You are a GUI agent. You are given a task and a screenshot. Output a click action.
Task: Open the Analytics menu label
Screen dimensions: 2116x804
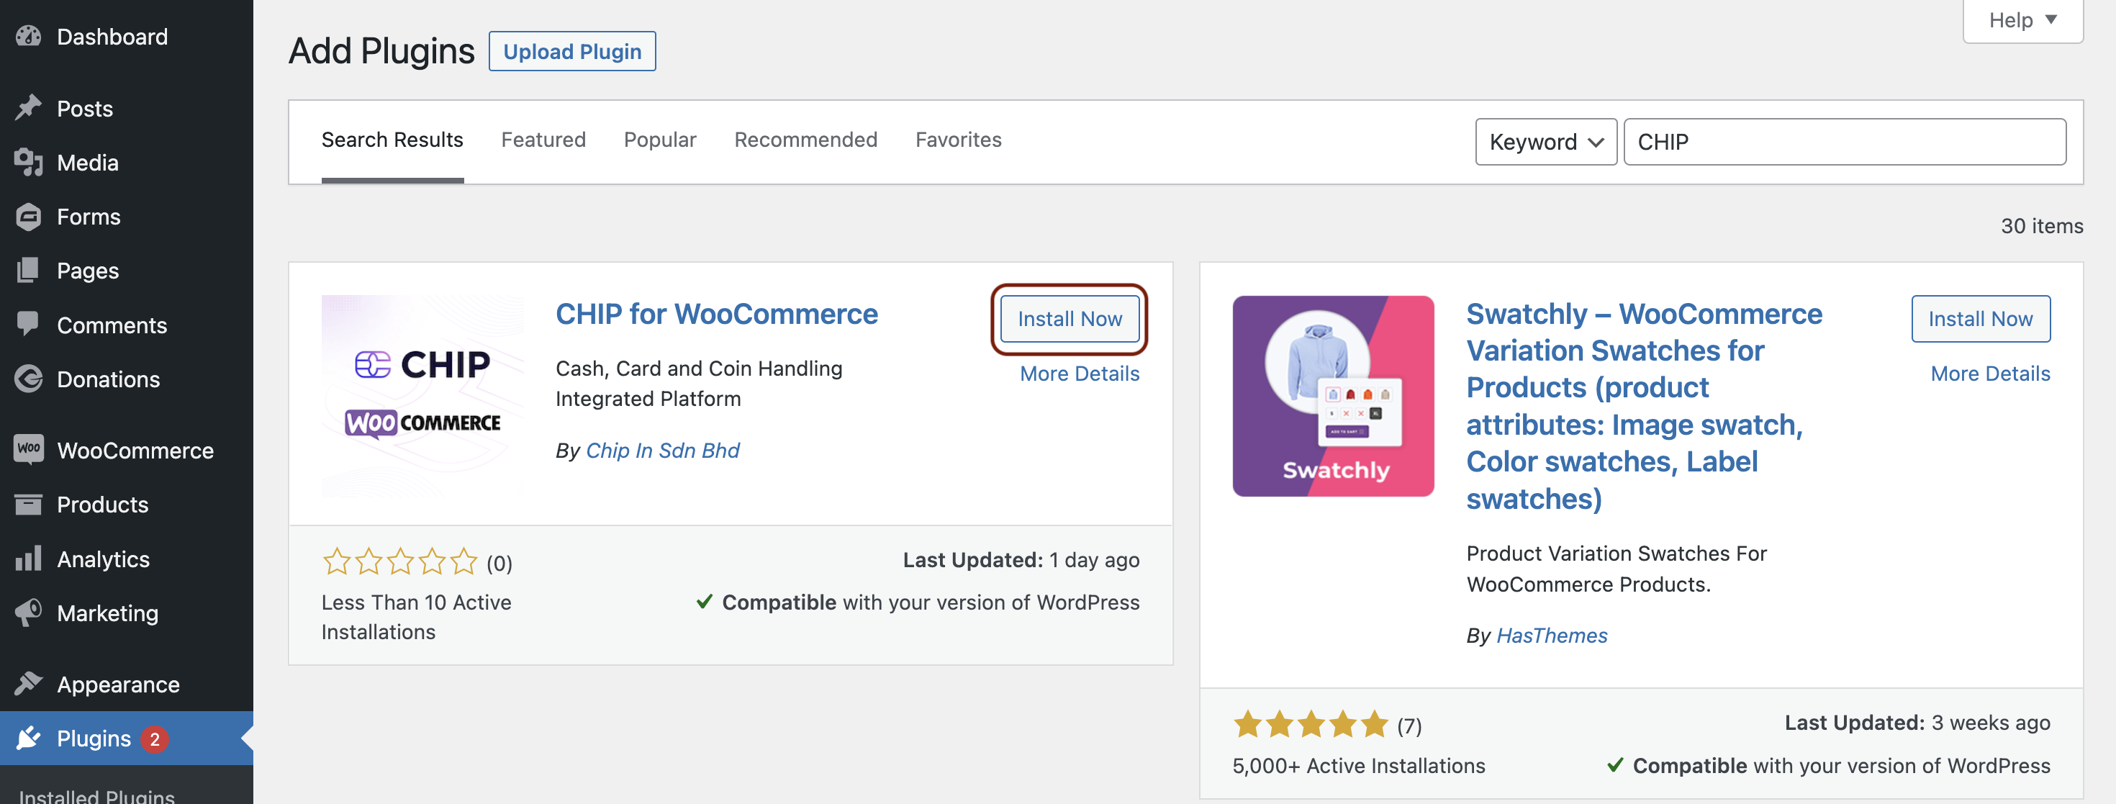[104, 559]
